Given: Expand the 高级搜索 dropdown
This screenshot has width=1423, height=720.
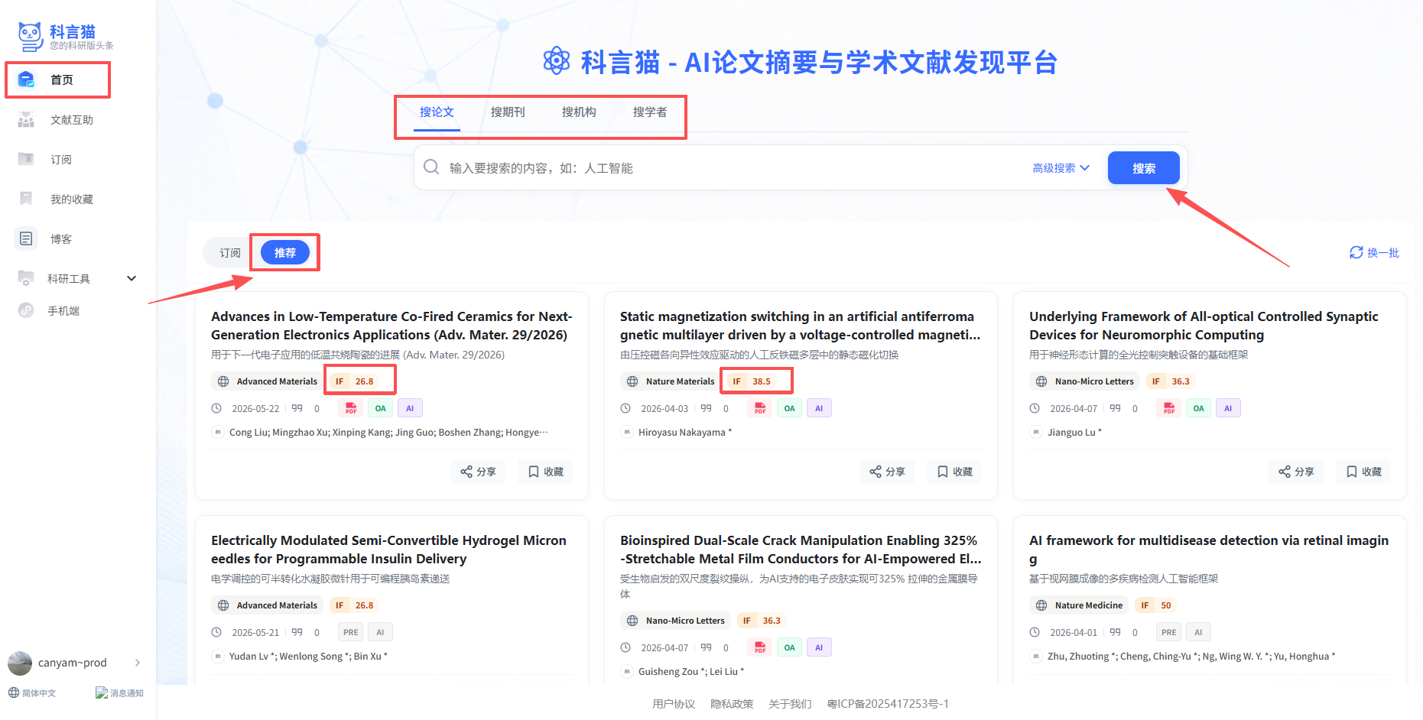Looking at the screenshot, I should tap(1061, 168).
